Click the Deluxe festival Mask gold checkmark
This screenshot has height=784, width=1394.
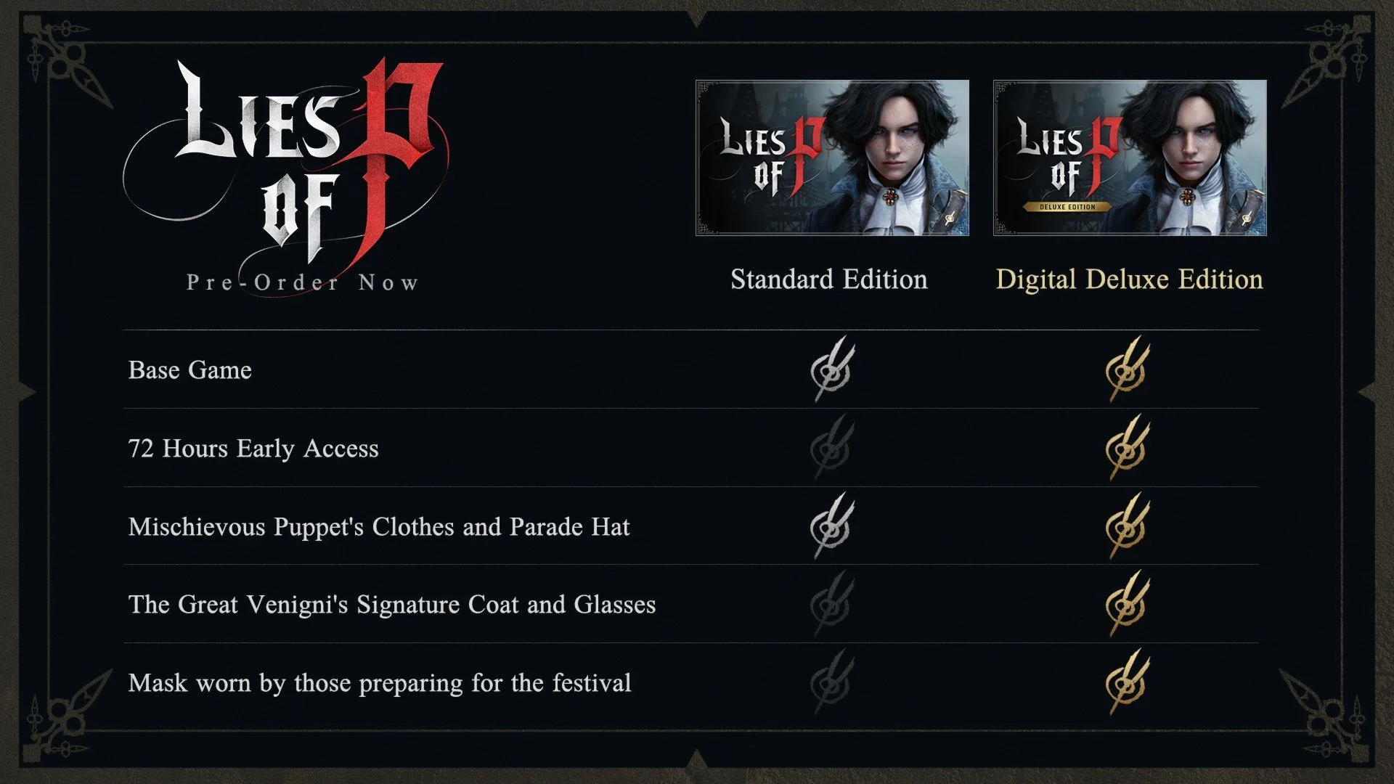coord(1127,683)
